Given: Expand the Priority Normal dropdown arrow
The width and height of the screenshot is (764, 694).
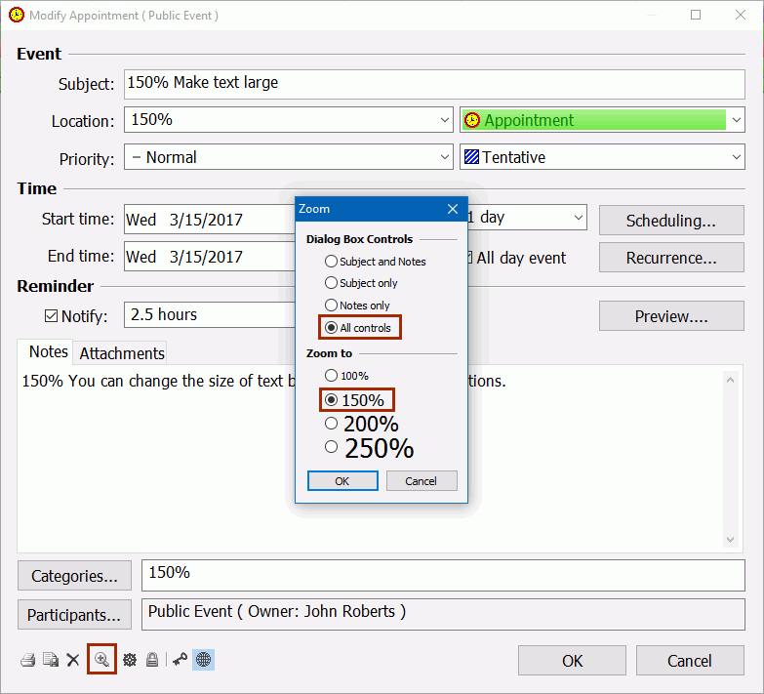Looking at the screenshot, I should [x=444, y=157].
